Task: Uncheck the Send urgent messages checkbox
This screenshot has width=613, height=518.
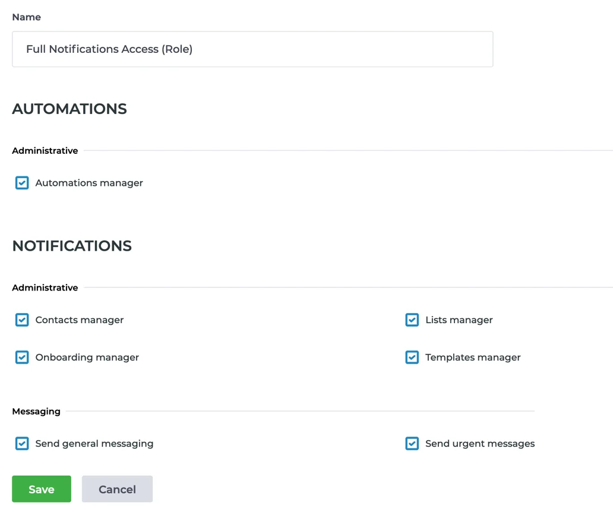Action: point(412,443)
